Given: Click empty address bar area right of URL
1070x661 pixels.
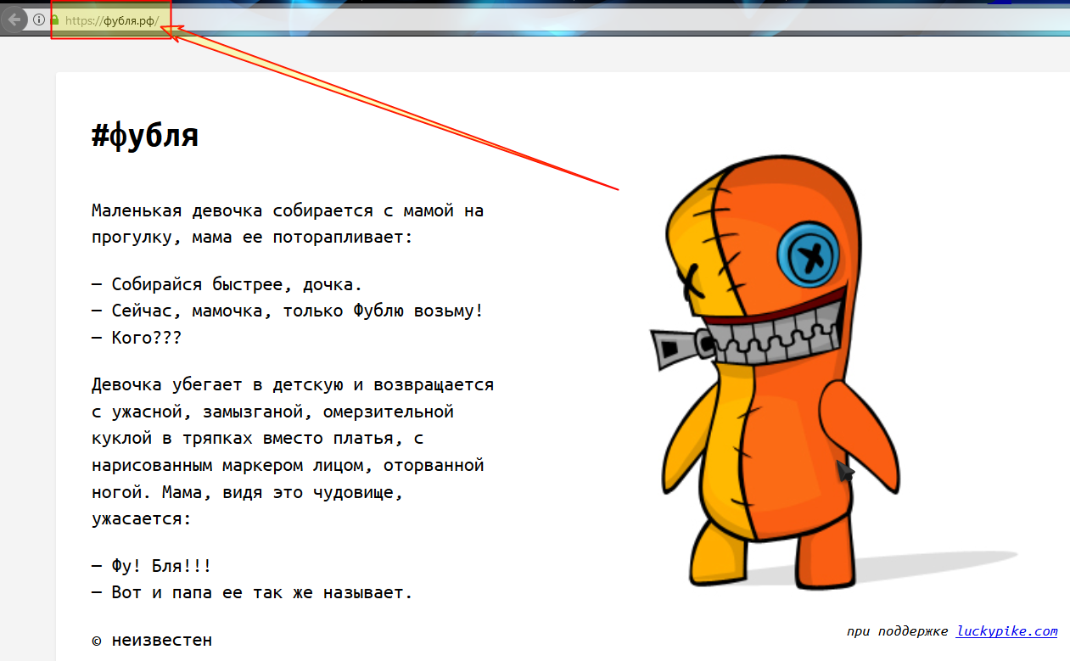Looking at the screenshot, I should coord(594,20).
